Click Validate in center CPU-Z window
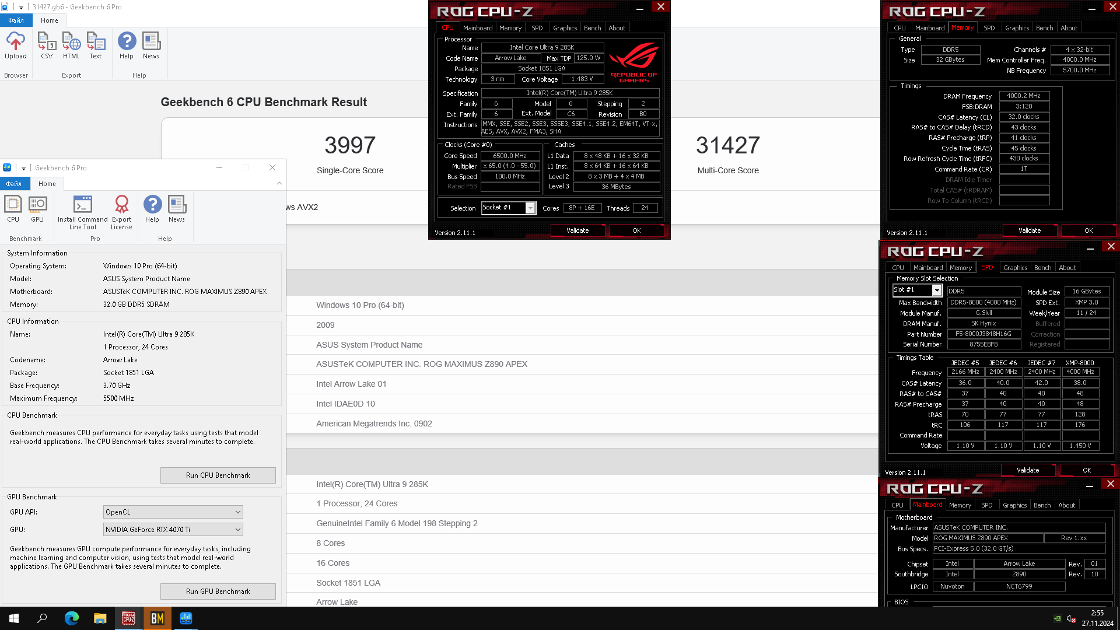Screen dimensions: 1120x630 coord(577,230)
